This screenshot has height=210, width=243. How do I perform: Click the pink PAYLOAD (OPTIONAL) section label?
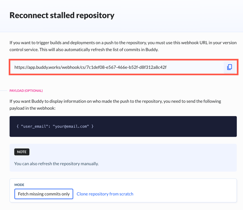pyautogui.click(x=26, y=91)
